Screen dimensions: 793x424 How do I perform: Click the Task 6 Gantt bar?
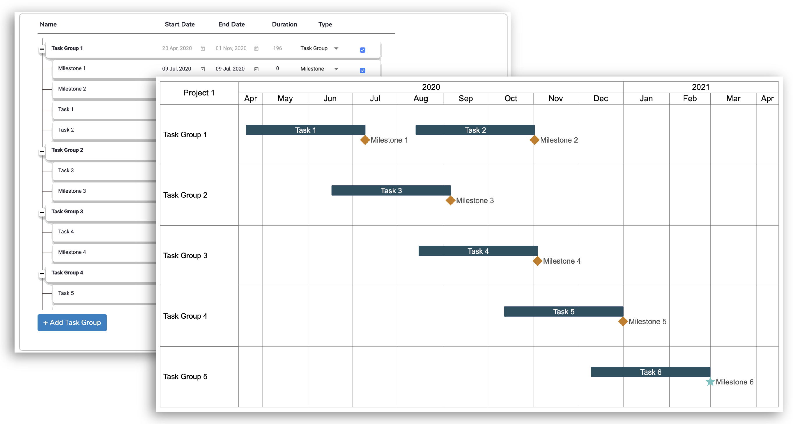click(x=650, y=372)
